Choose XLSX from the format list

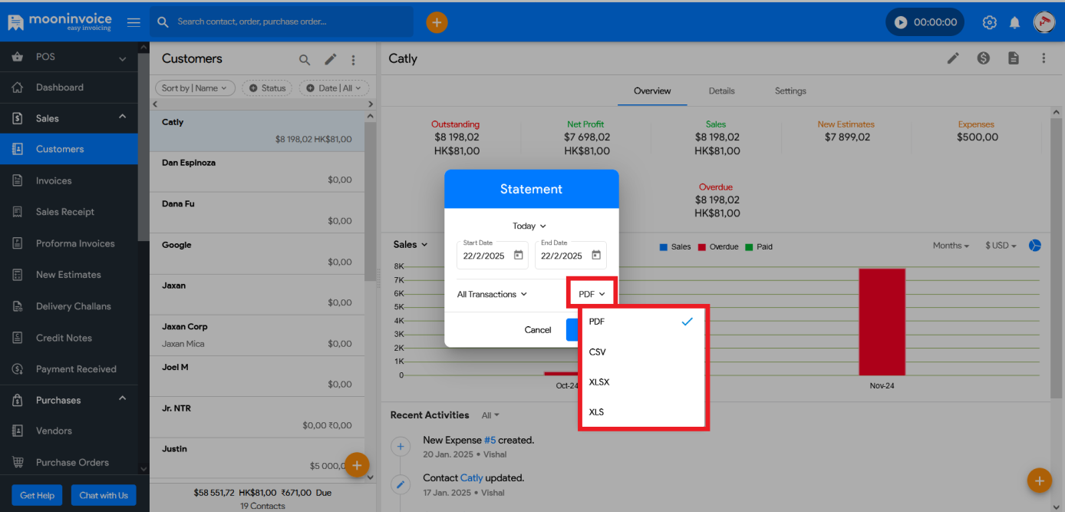click(x=642, y=382)
